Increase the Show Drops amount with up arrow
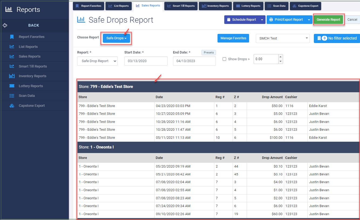The height and width of the screenshot is (220, 360). pyautogui.click(x=280, y=57)
